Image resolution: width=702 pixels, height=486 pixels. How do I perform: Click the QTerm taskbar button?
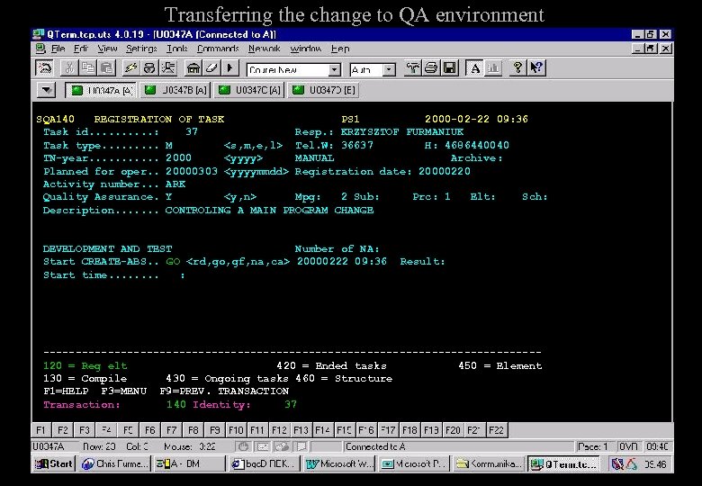tap(563, 464)
